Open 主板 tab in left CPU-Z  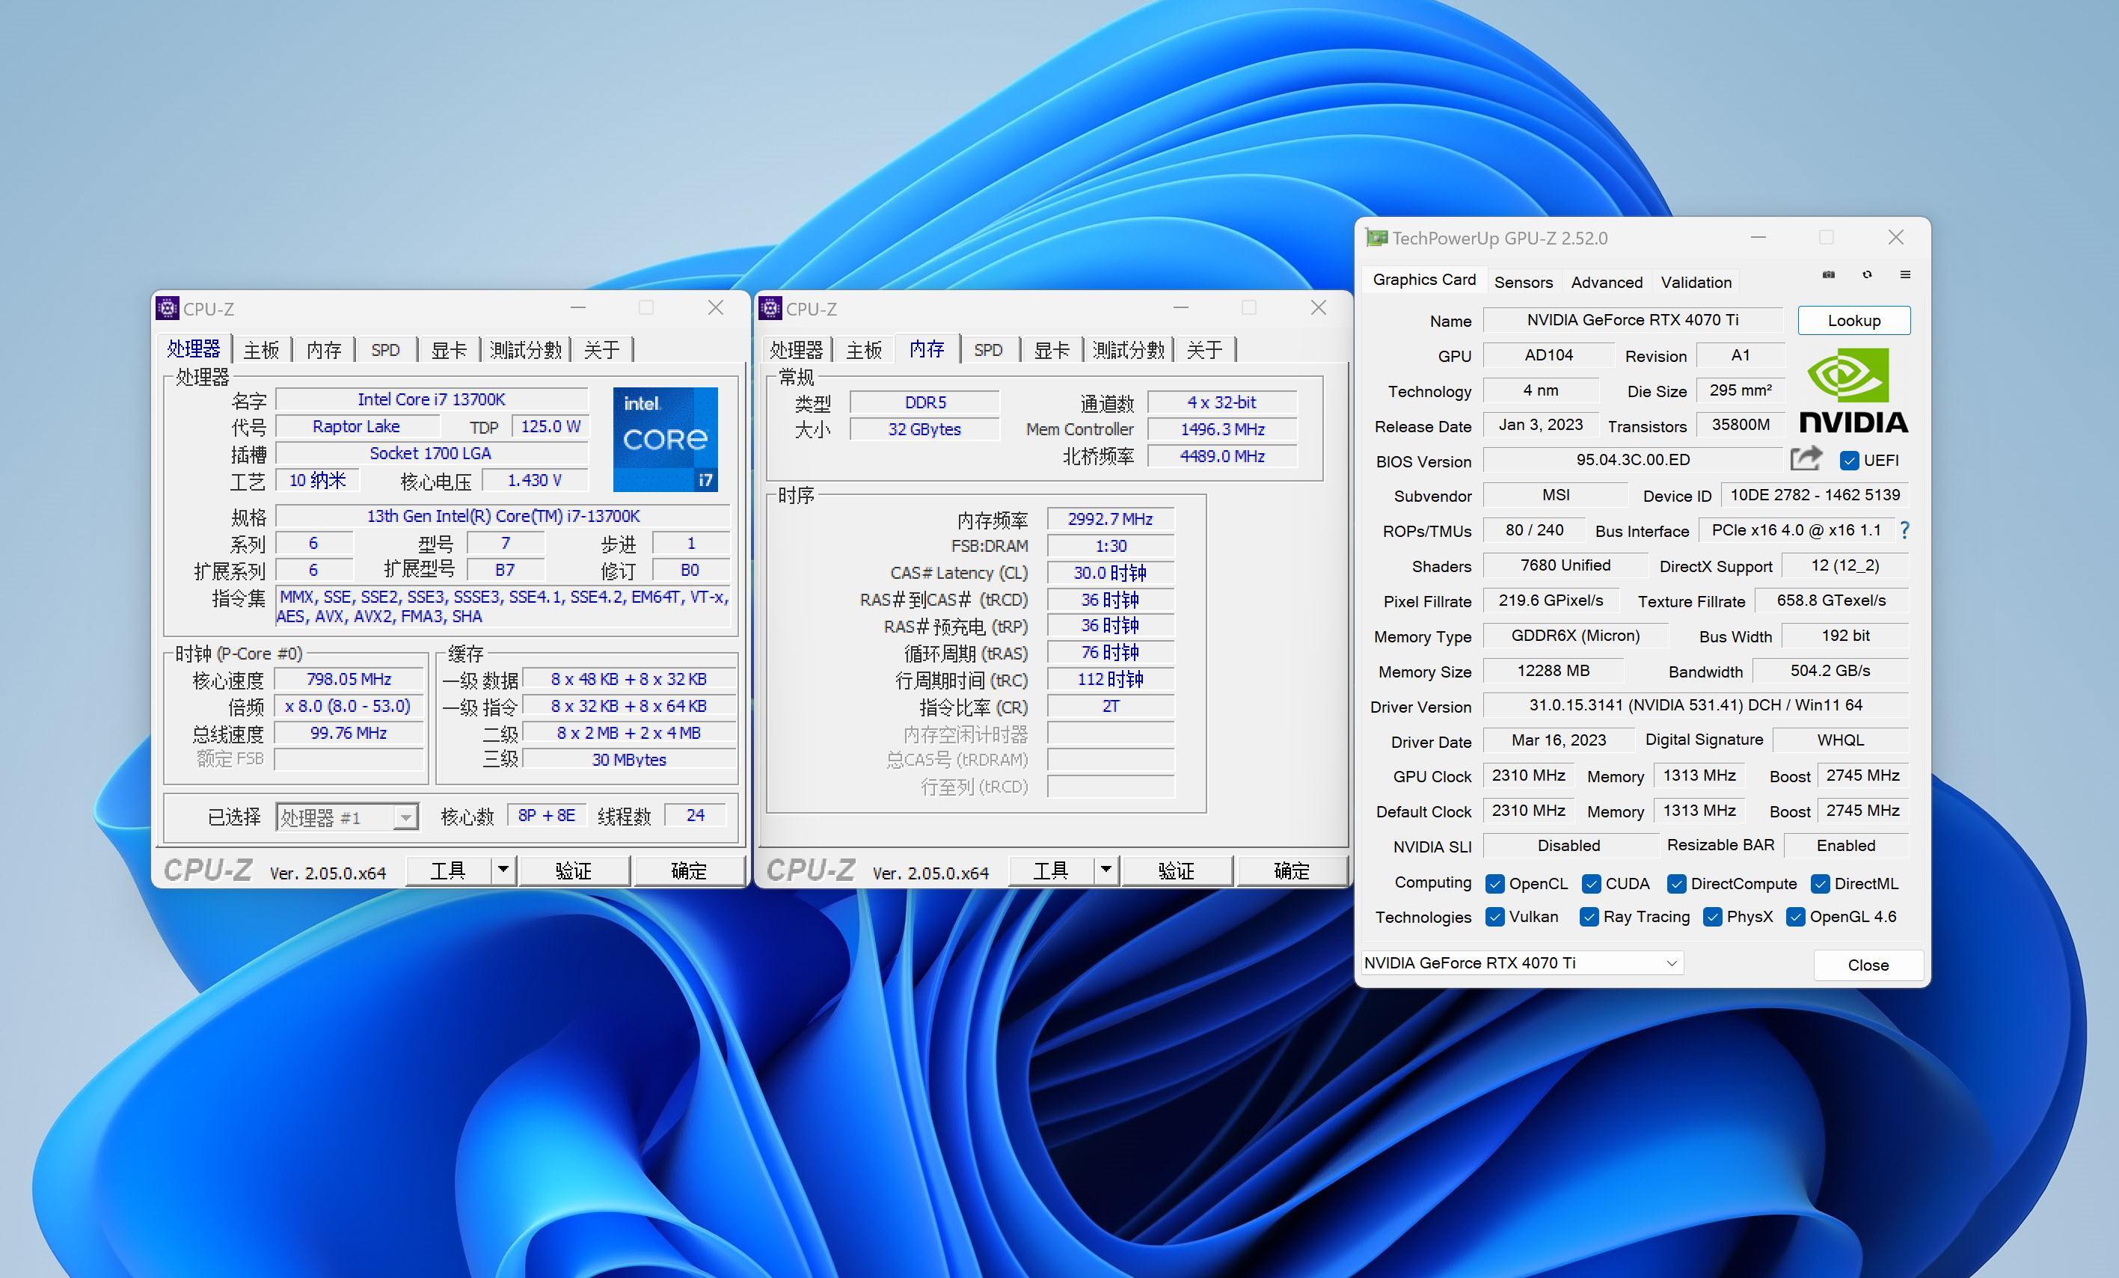(260, 350)
